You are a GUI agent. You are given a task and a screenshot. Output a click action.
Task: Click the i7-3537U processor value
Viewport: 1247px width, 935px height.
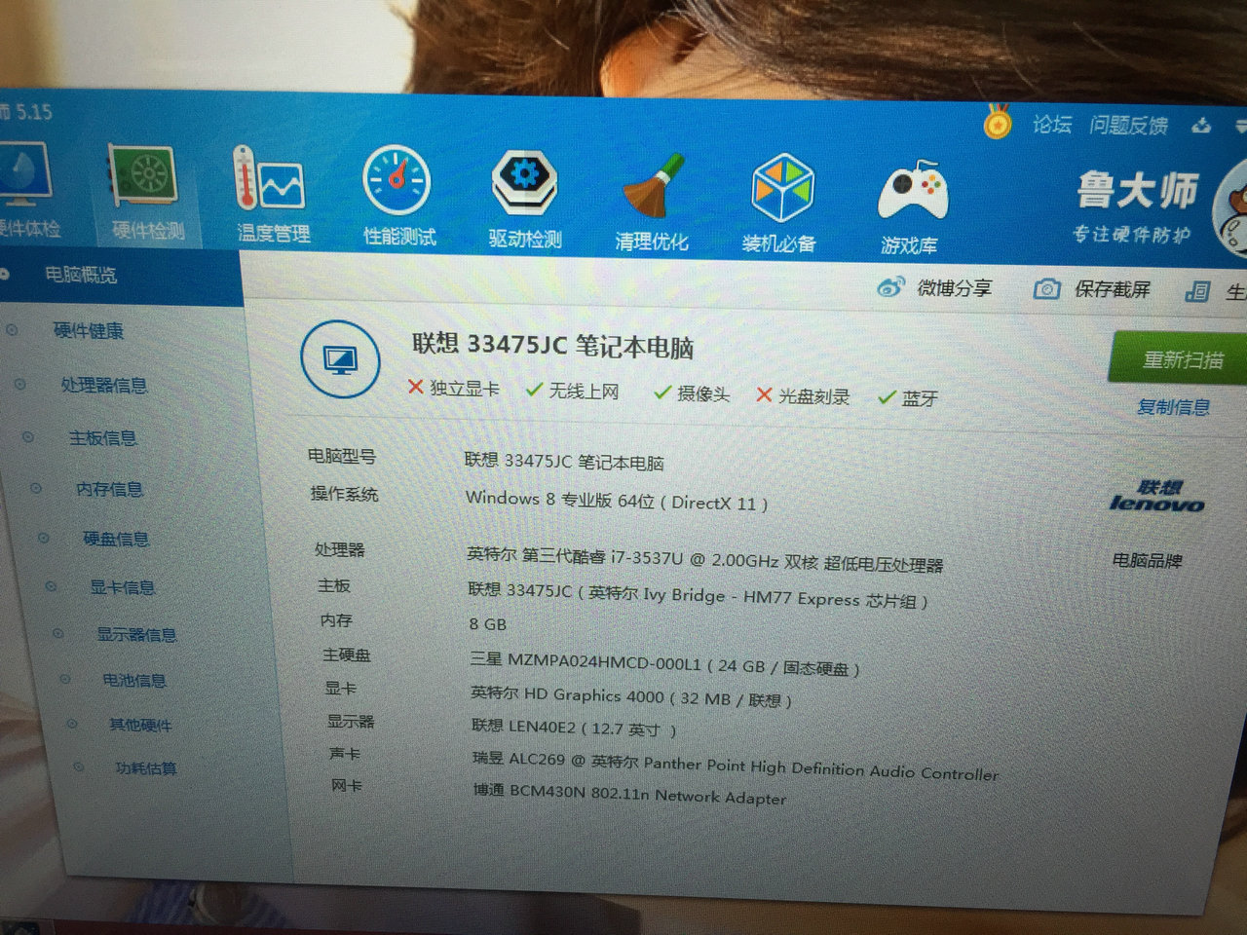point(704,560)
